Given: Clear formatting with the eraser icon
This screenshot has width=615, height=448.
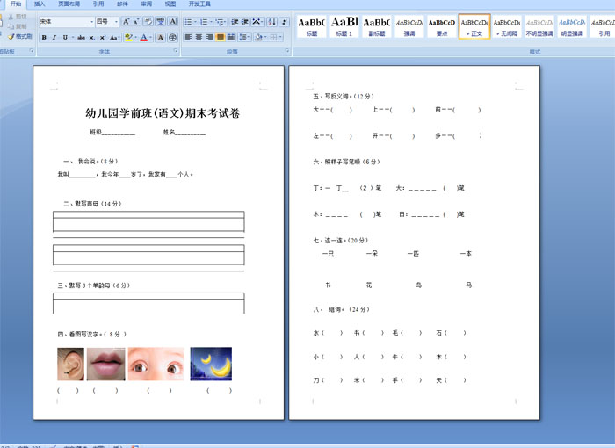Looking at the screenshot, I should click(148, 22).
